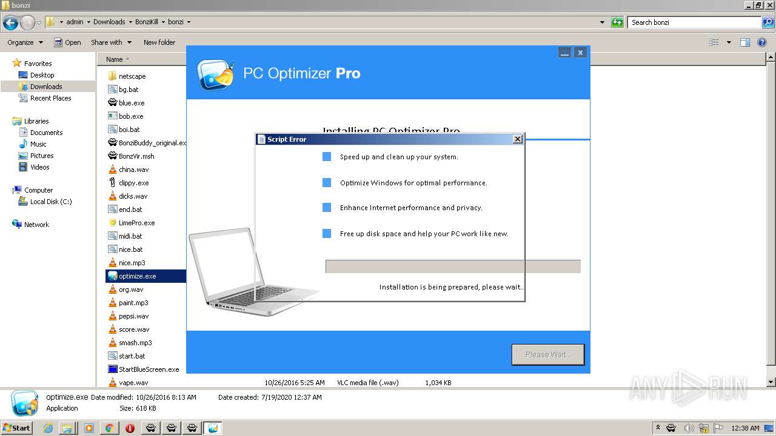Select smash.mp3 in file list
776x436 pixels.
pos(130,343)
